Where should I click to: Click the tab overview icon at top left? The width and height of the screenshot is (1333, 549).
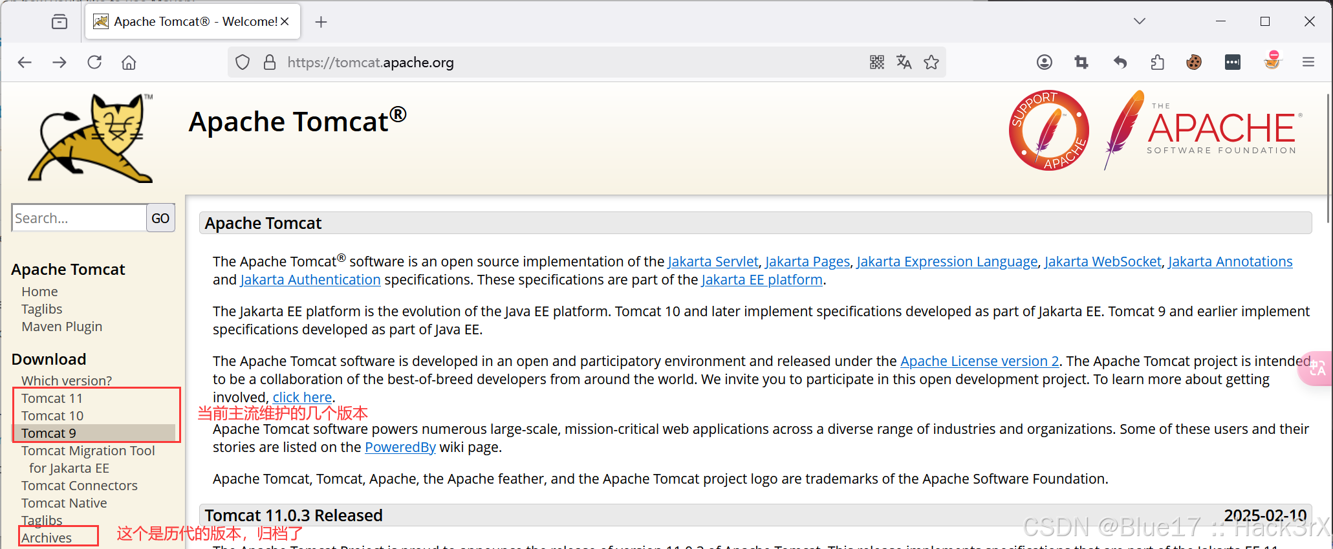60,22
